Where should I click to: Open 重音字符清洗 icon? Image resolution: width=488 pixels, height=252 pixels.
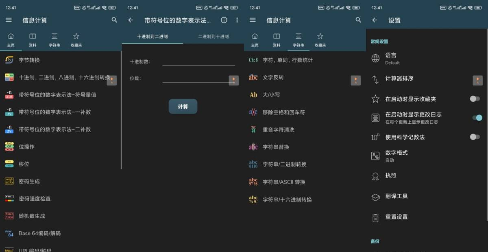[253, 129]
